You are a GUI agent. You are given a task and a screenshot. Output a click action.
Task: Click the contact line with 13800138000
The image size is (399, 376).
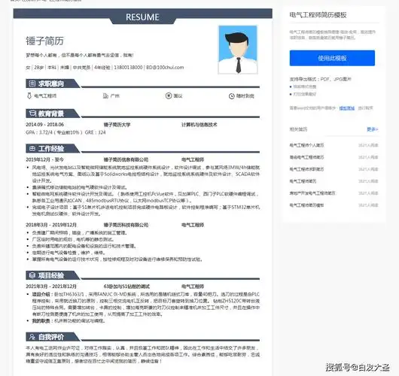pos(105,68)
